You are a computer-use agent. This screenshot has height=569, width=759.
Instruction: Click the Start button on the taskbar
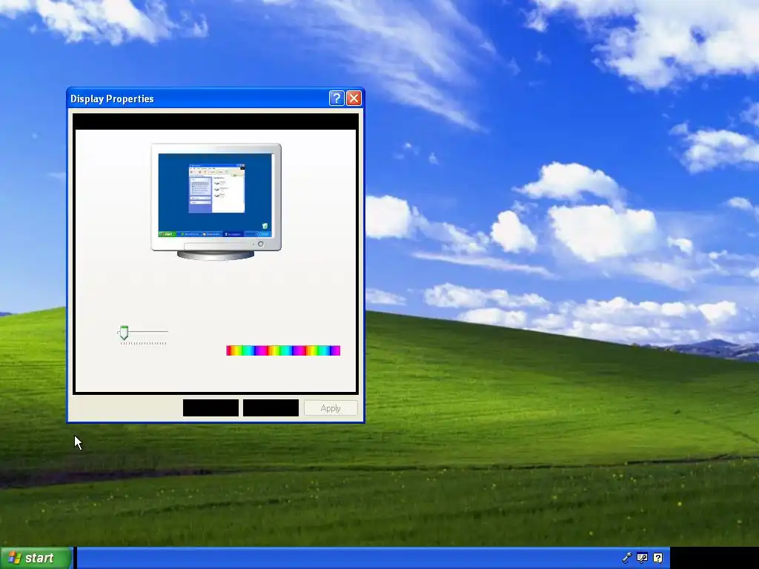[x=36, y=558]
